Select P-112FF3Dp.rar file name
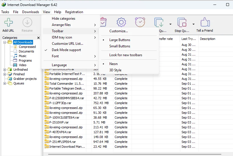 click(60, 103)
